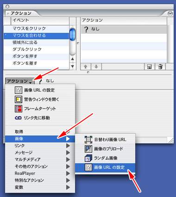Choose 画像のプリロード text in submenu
The image size is (176, 197).
click(x=108, y=149)
